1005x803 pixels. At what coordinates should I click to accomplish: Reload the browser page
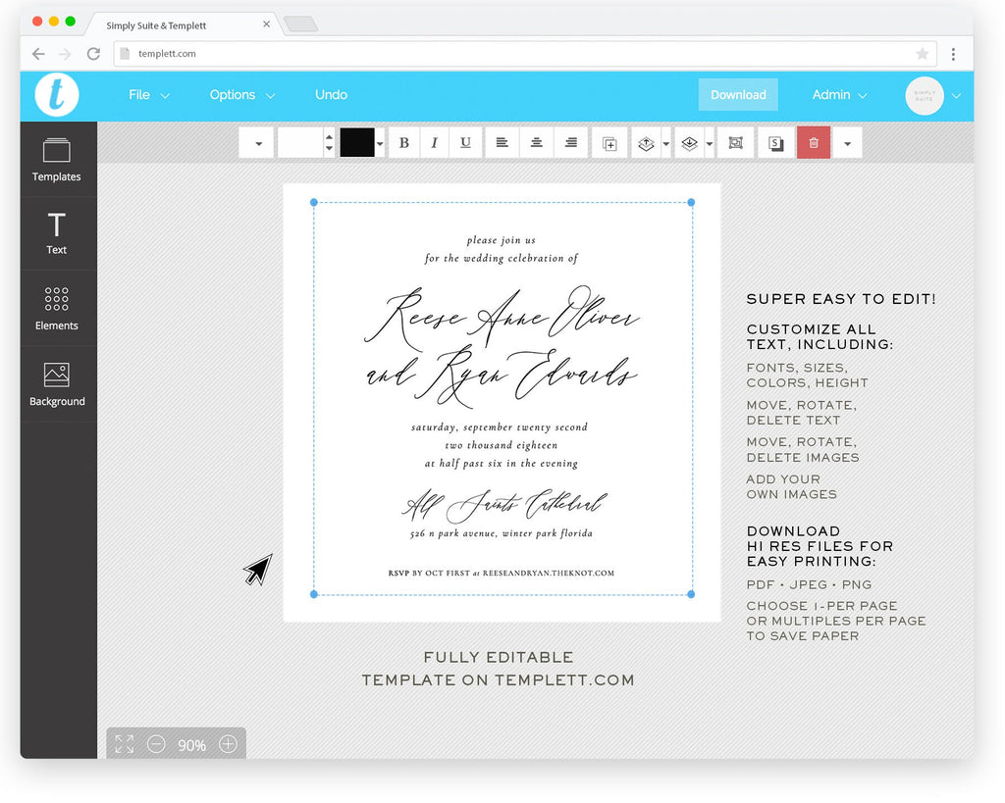(x=93, y=54)
